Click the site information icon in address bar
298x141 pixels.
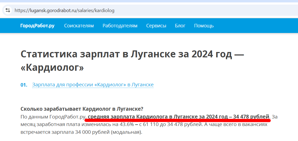click(8, 10)
